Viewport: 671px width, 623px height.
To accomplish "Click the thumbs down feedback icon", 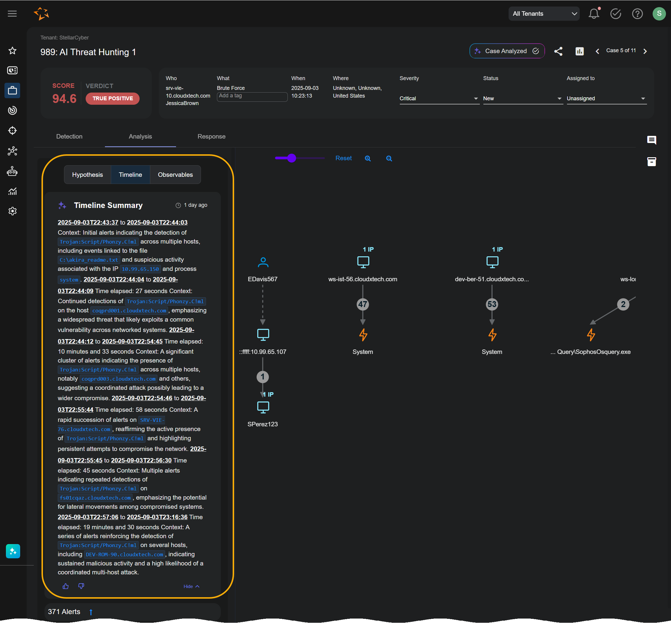I will coord(81,586).
